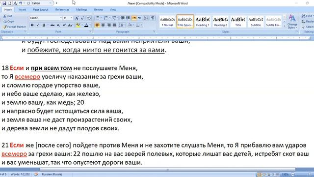Center-align the paragraph
This screenshot has height=177, width=314.
pos(103,25)
